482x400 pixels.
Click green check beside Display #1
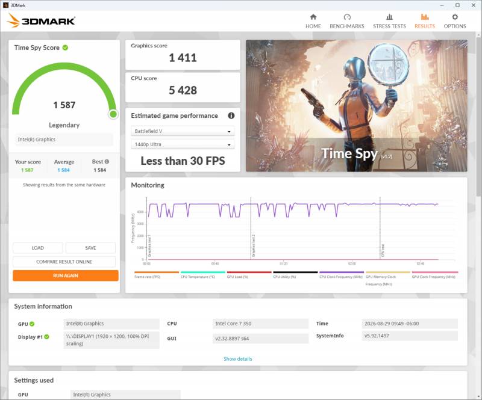pos(46,337)
